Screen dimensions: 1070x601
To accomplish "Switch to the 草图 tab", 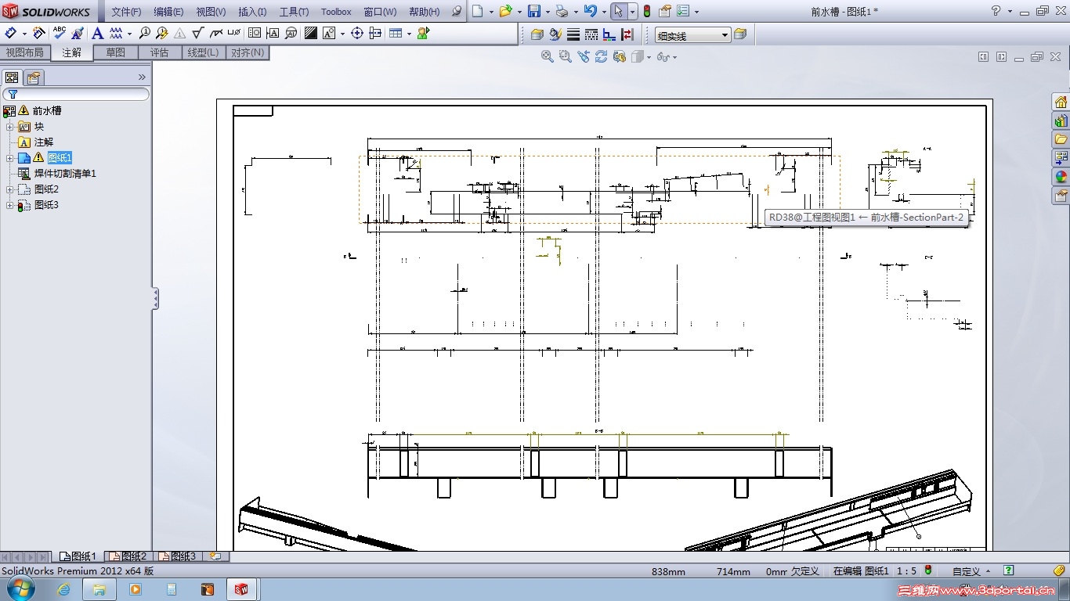I will 115,52.
